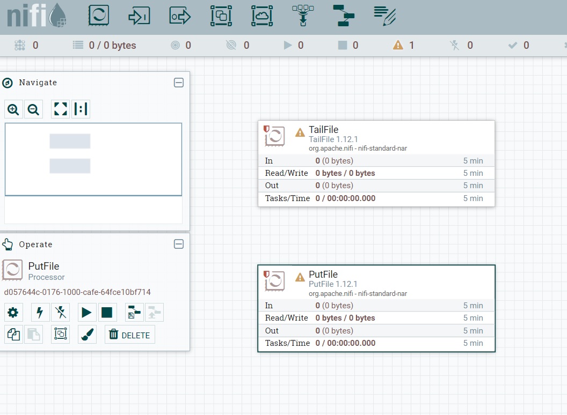The image size is (567, 415).
Task: Select the Input Port toolbar icon
Action: (x=139, y=16)
